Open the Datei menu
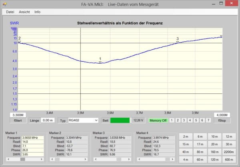Image resolution: width=240 pixels, height=167 pixels. coord(10,12)
